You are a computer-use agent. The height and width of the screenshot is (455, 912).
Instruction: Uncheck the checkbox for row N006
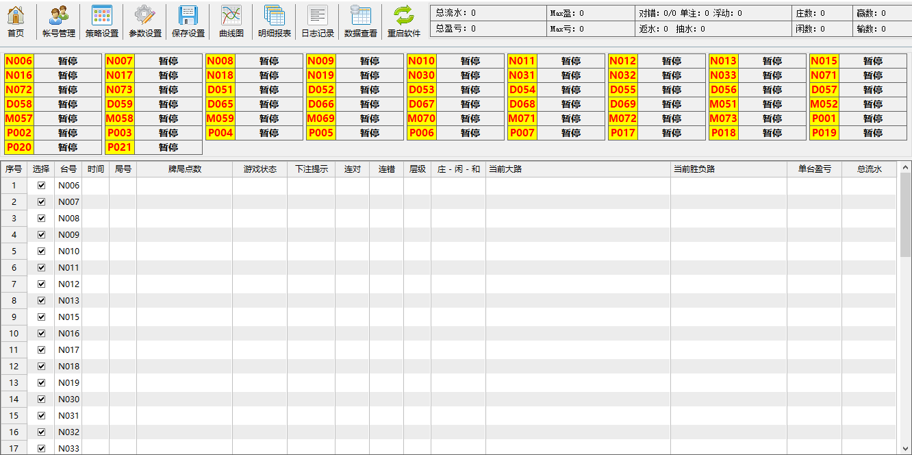tap(41, 186)
